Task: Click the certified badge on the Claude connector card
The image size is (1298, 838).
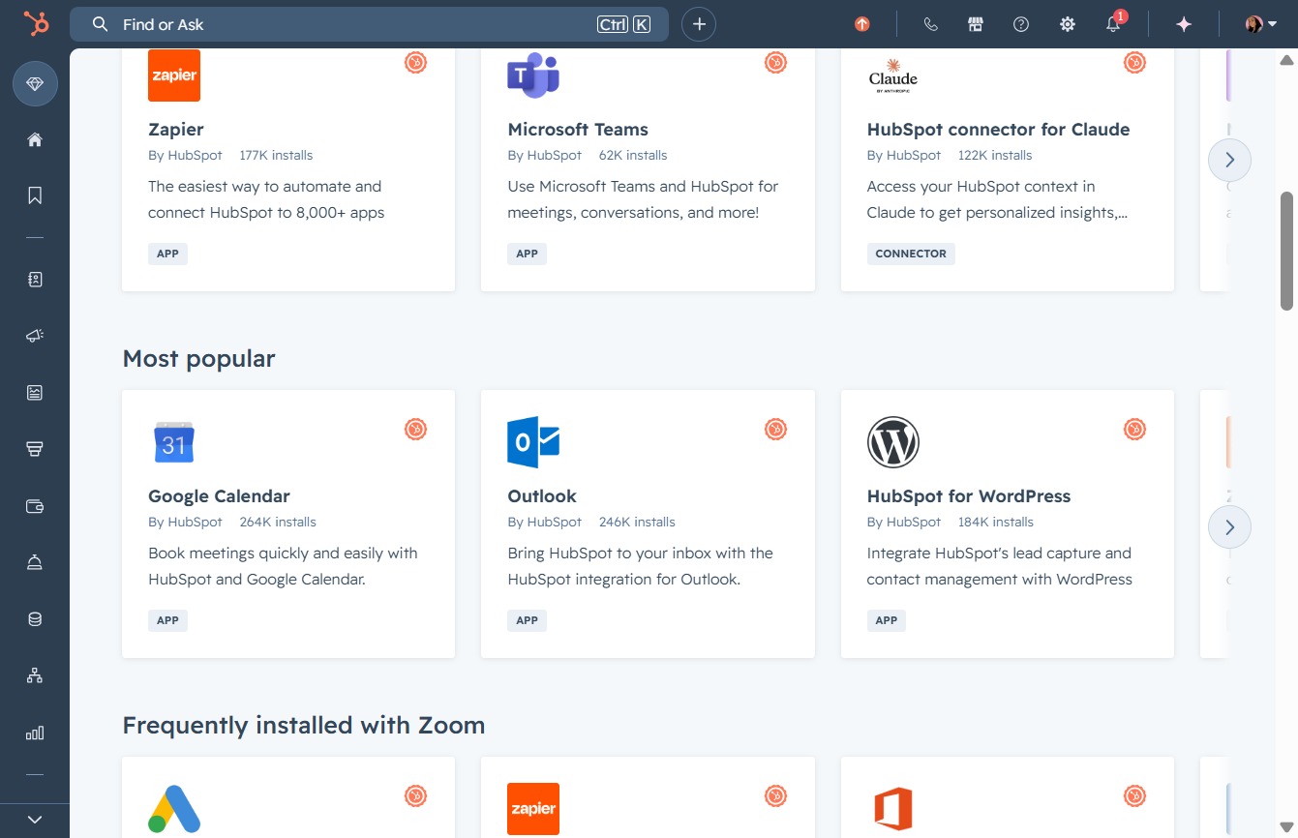Action: 1134,63
